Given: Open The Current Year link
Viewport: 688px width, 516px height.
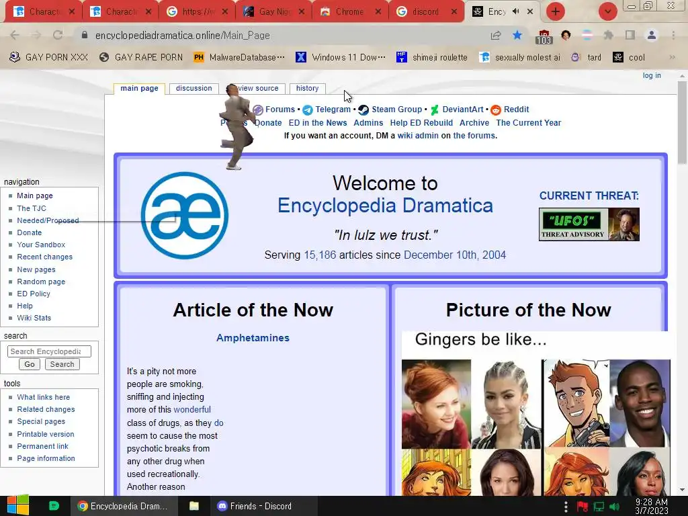Looking at the screenshot, I should pos(528,123).
